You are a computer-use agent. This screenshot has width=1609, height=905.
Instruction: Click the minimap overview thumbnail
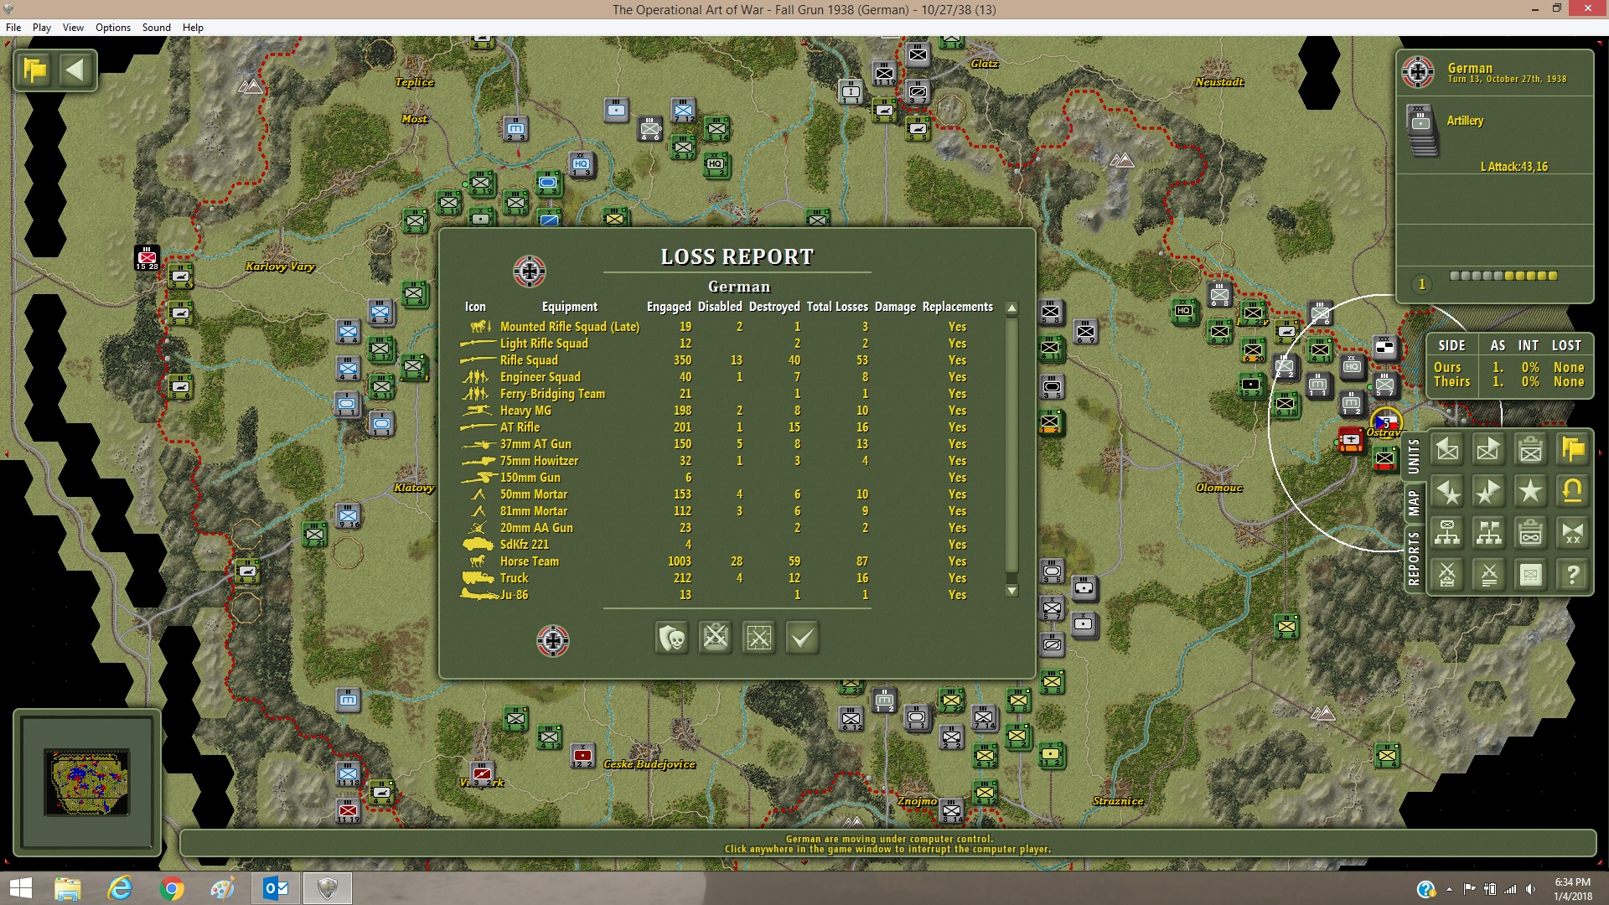[86, 783]
